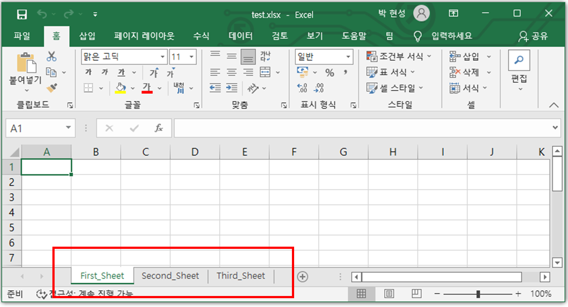Toggle Bottom Align vertical alignment

(248, 56)
